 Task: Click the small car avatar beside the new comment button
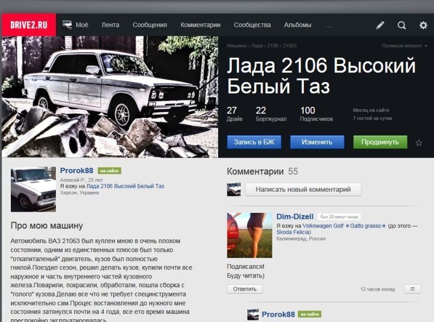pos(234,190)
